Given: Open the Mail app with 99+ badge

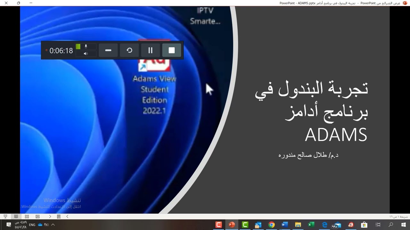Looking at the screenshot, I should tap(337, 225).
